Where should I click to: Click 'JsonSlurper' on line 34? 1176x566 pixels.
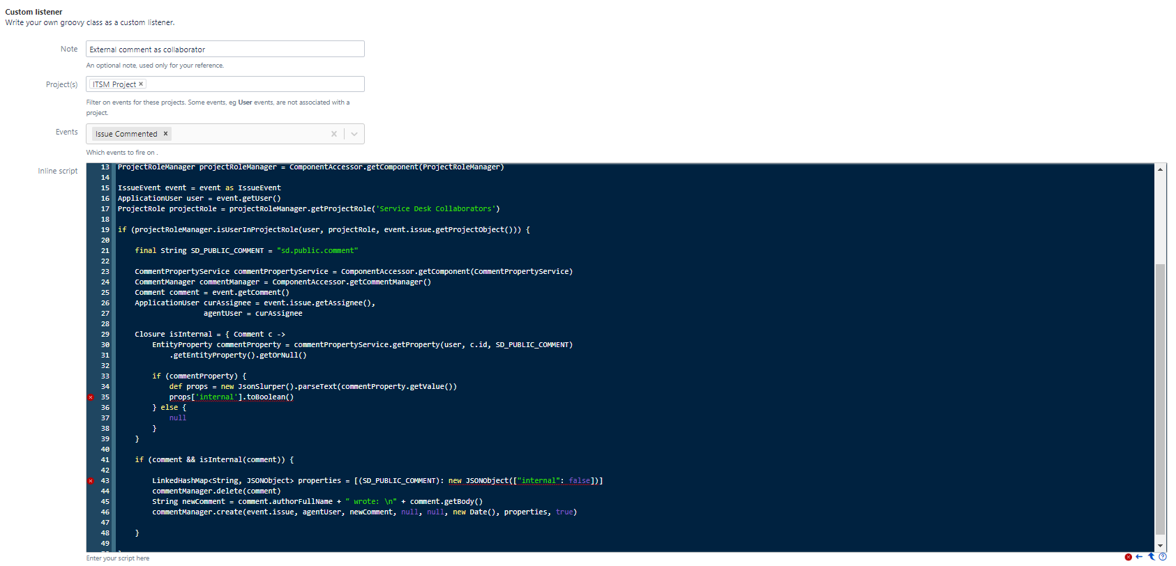coord(262,387)
